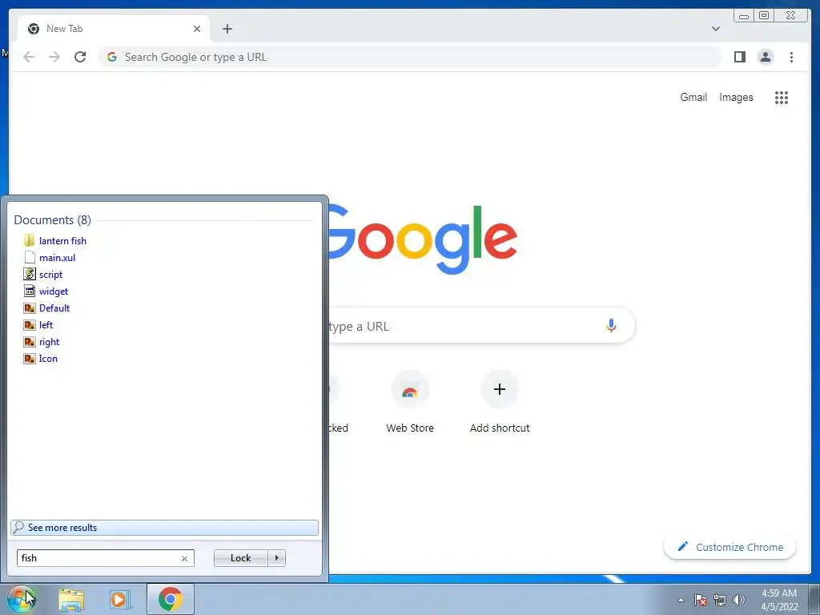Click See more results
Viewport: 820px width, 615px height.
164,527
